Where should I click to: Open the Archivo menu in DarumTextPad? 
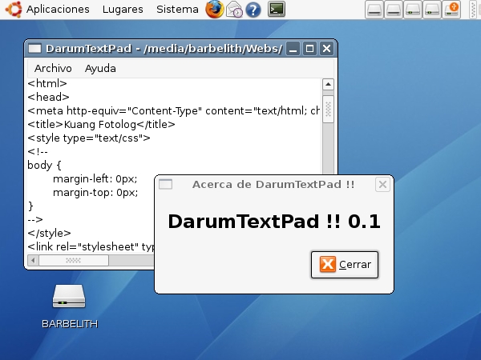[x=53, y=69]
